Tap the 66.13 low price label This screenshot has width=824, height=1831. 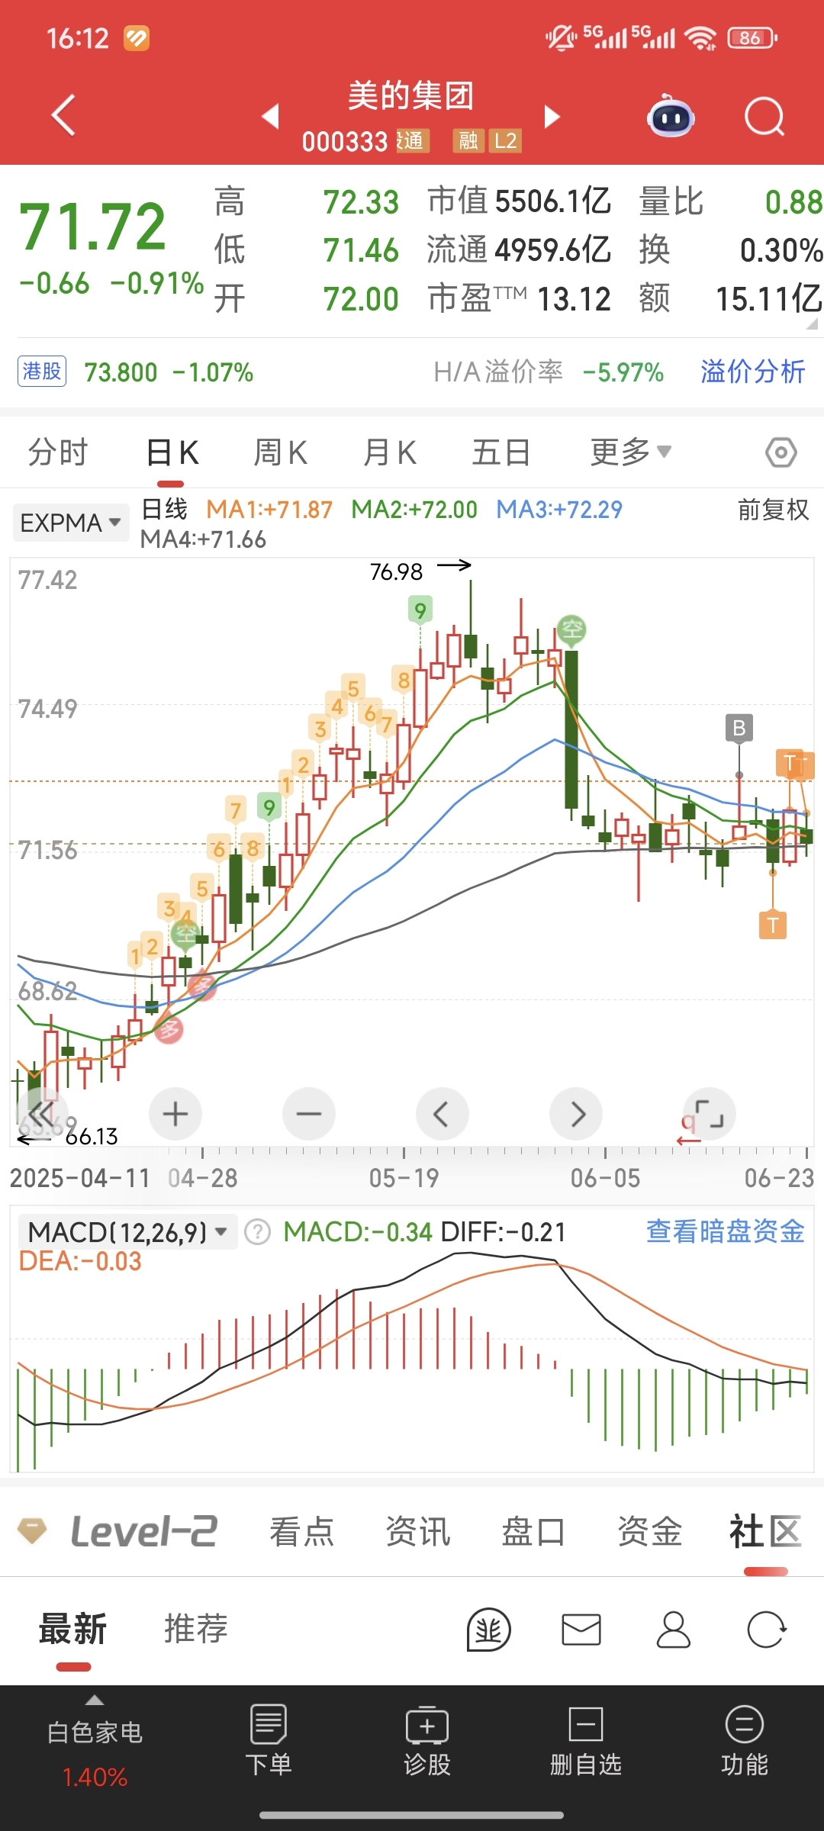click(92, 1137)
